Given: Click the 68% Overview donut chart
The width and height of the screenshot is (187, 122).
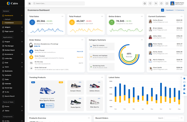Looking at the screenshot, I should tap(129, 54).
